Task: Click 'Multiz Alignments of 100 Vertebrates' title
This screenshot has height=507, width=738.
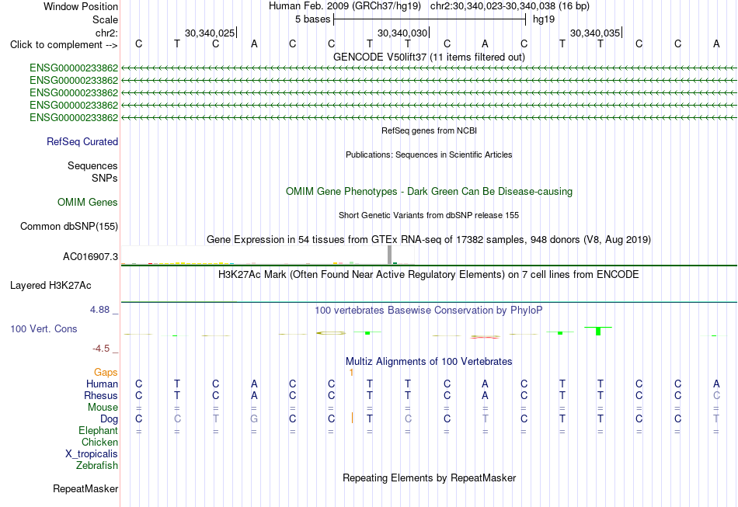Action: pyautogui.click(x=429, y=361)
